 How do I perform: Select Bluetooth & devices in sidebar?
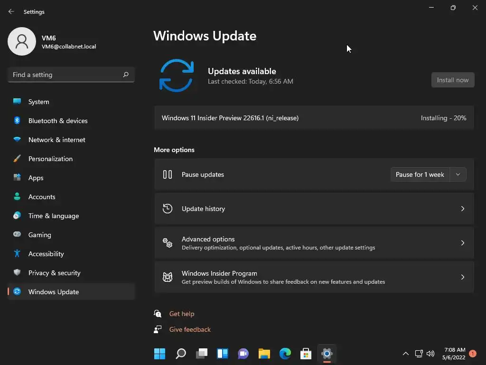(x=71, y=120)
